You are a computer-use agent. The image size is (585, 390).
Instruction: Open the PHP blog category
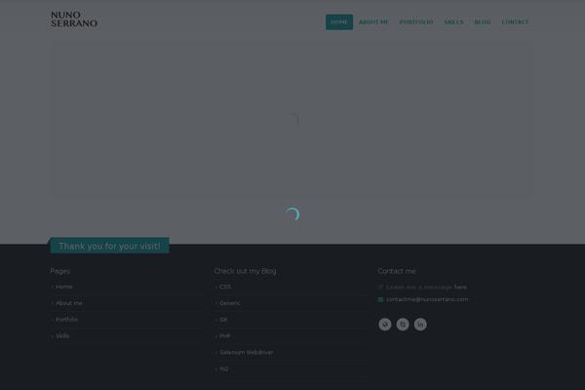(225, 335)
